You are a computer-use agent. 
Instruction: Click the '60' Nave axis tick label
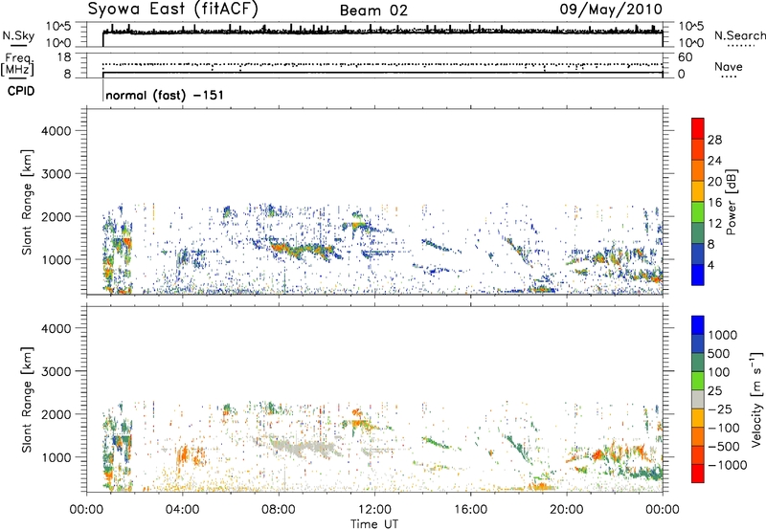click(x=686, y=57)
